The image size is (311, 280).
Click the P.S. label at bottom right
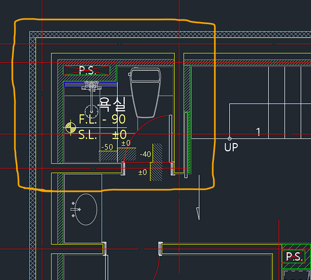coord(293,256)
